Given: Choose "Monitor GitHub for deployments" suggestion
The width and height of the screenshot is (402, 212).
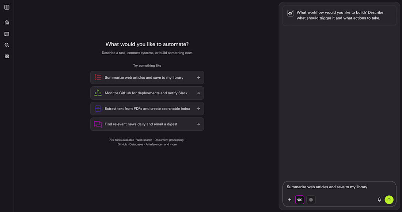Looking at the screenshot, I should click(146, 93).
